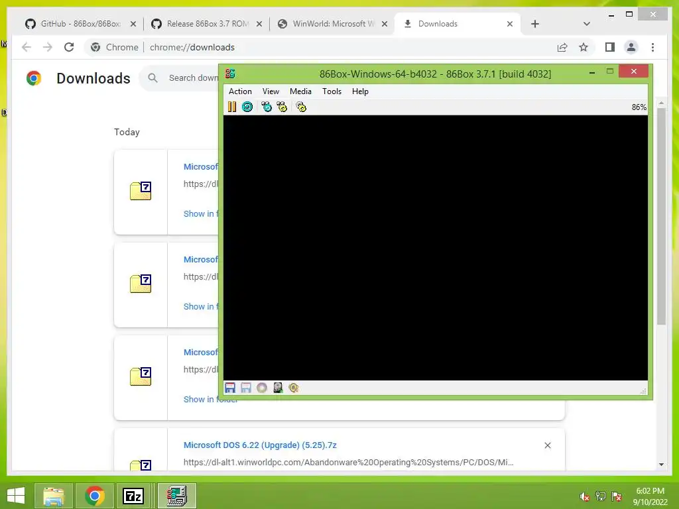
Task: Click the second download's 7z file icon
Action: 141,284
